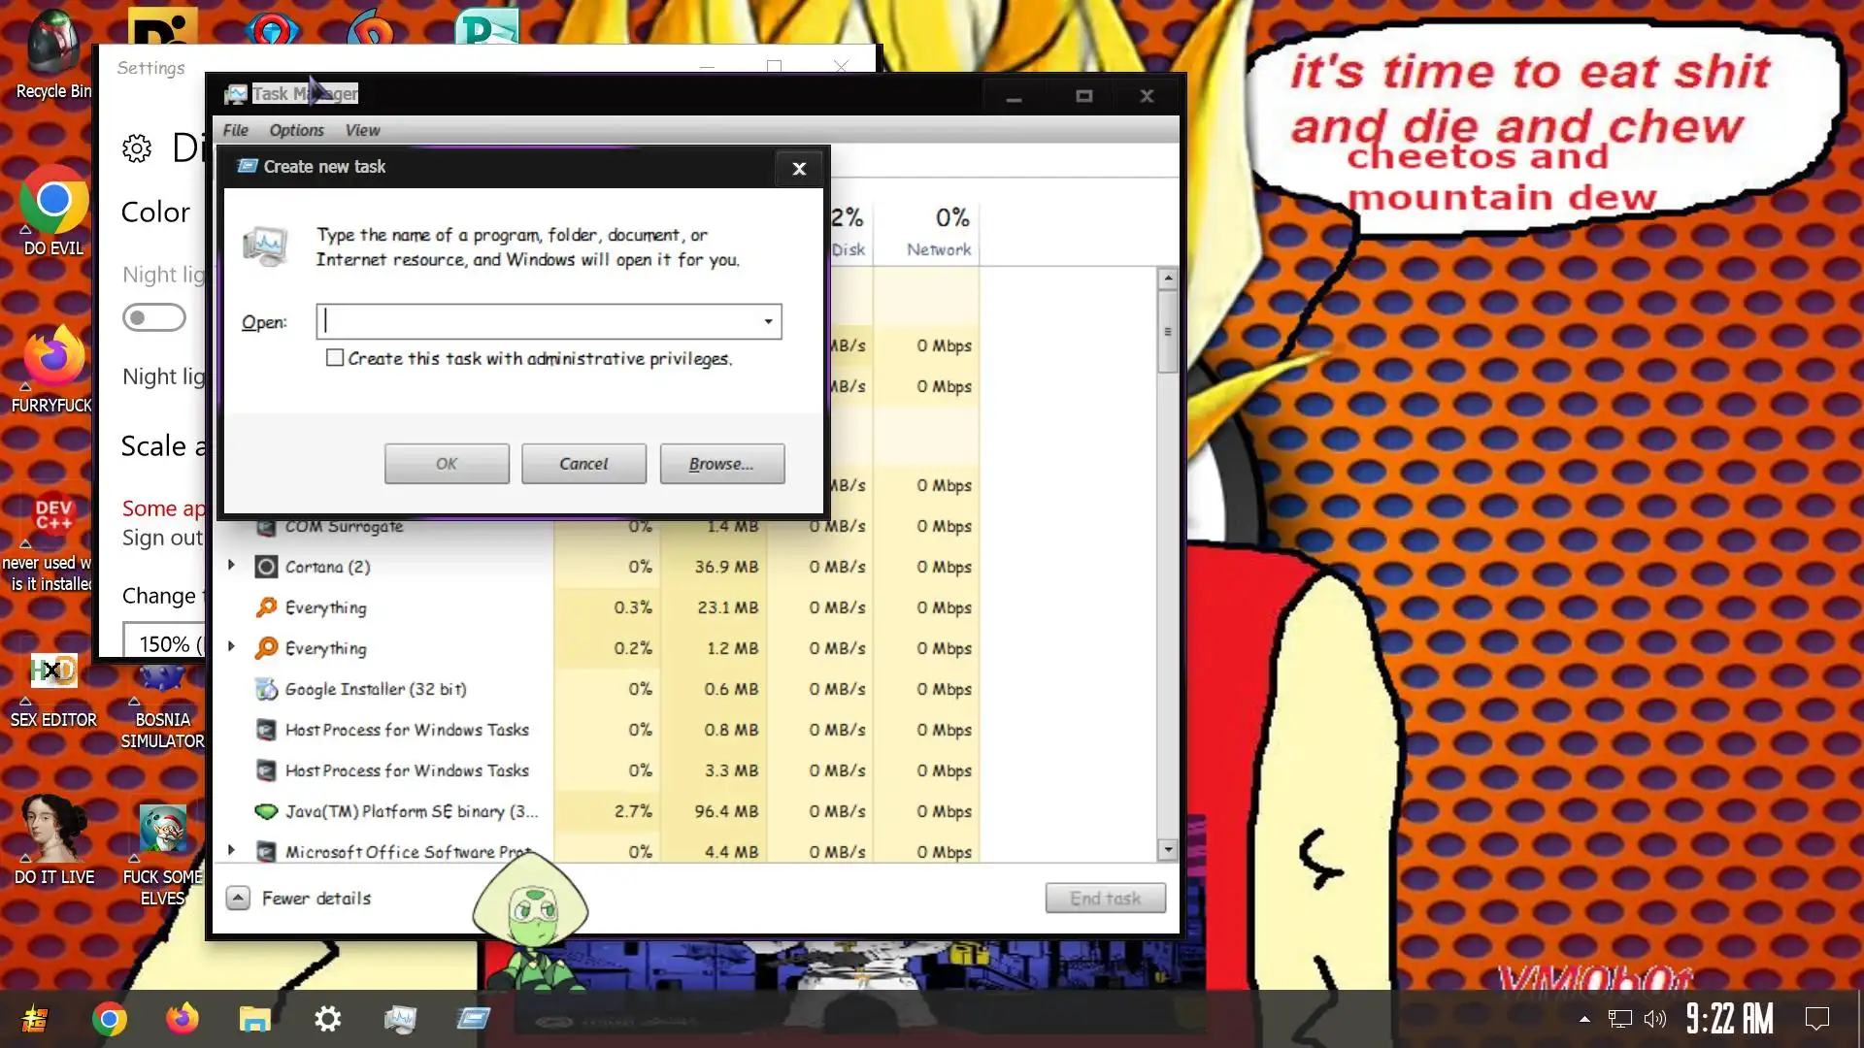The width and height of the screenshot is (1864, 1048).
Task: Open File Explorer from the taskbar
Action: (254, 1019)
